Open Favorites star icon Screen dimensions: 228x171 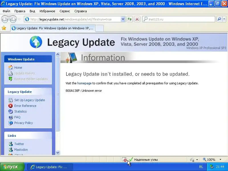[4, 28]
